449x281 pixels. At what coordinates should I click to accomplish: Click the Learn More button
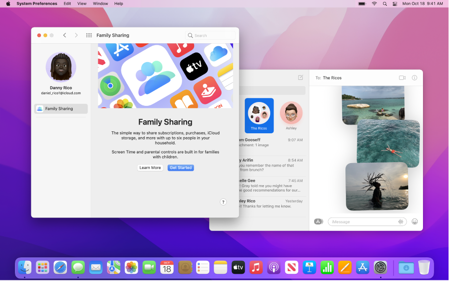click(150, 167)
